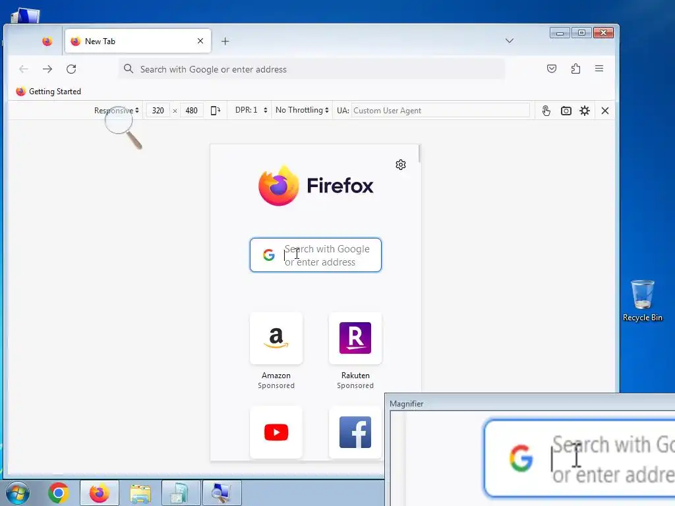Close the New Tab tab
This screenshot has width=675, height=506.
200,41
